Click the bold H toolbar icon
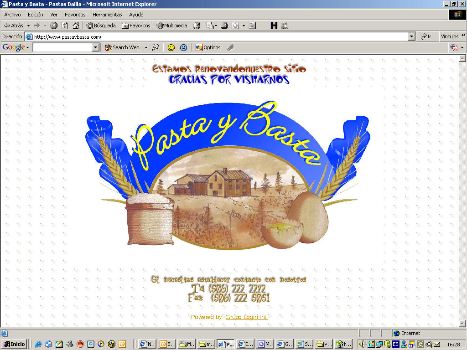The width and height of the screenshot is (467, 350). (274, 26)
